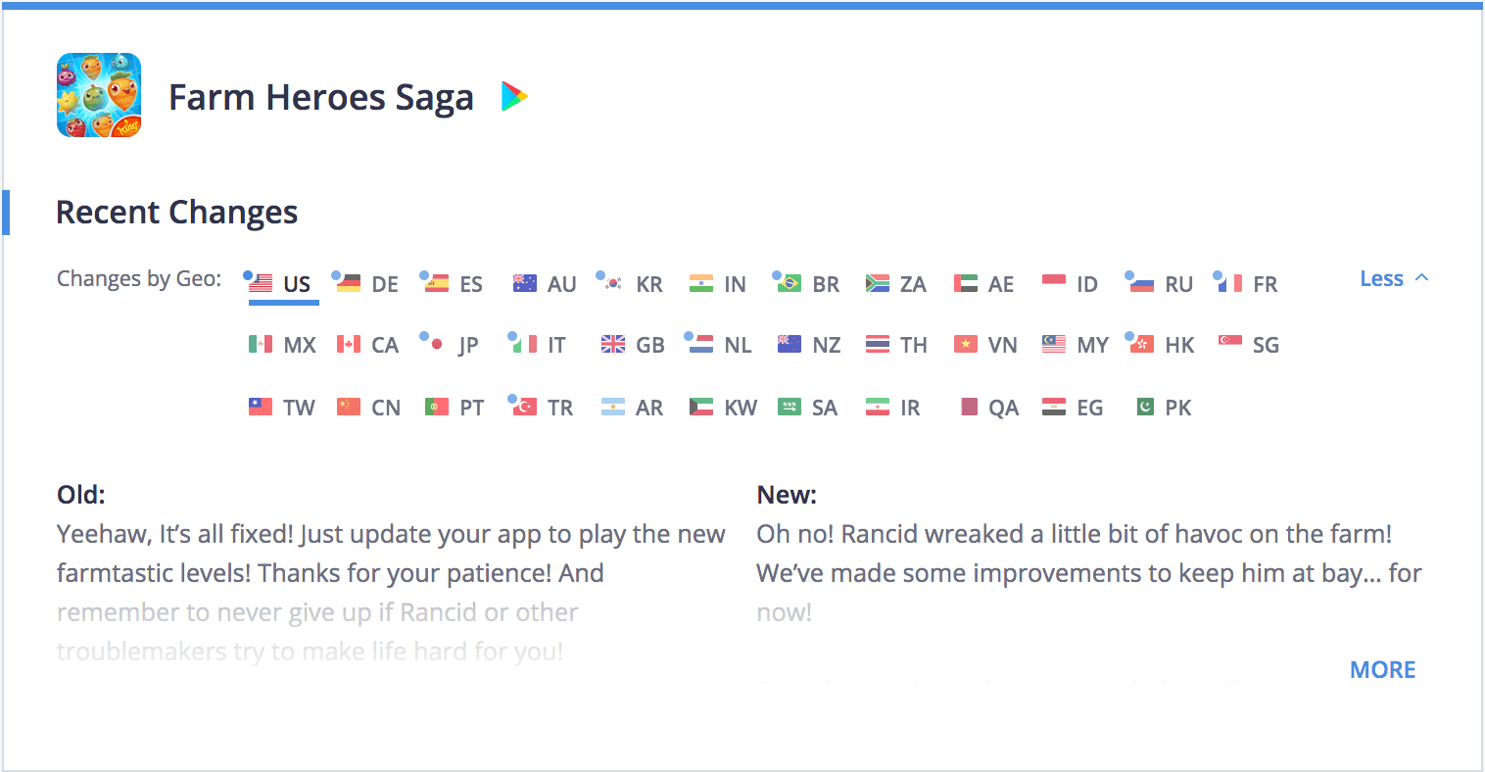Open the PK geo changes
The image size is (1485, 772).
tap(1165, 408)
